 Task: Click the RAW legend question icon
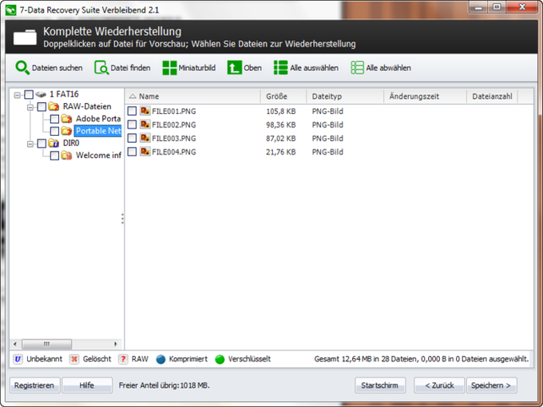(x=123, y=359)
